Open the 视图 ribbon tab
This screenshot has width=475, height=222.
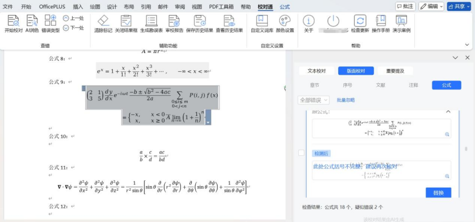click(x=197, y=7)
